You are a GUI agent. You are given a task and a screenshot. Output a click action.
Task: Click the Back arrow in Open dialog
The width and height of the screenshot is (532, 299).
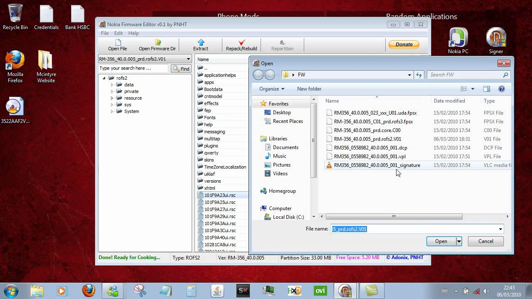258,75
